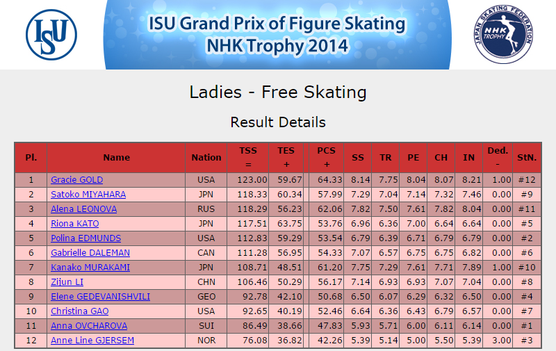The height and width of the screenshot is (351, 556).
Task: Click the StN. column header
Action: coord(527,157)
